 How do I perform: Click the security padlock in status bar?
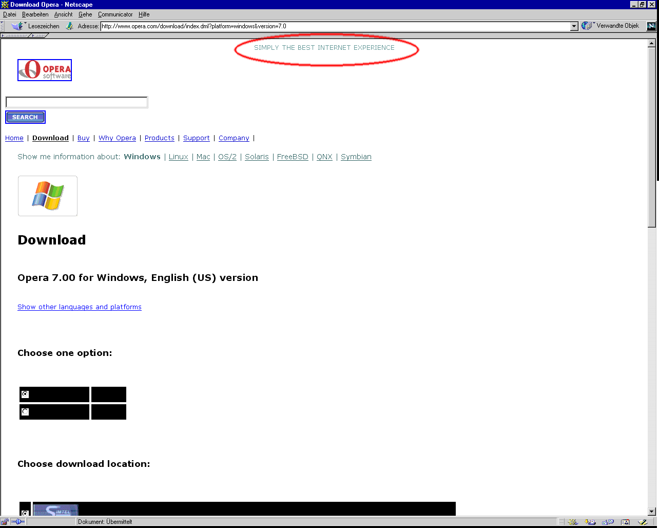[5, 522]
